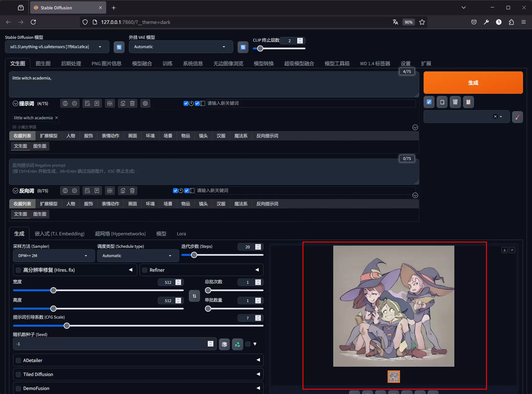Select the generated image thumbnail below preview
The image size is (532, 394).
(393, 377)
